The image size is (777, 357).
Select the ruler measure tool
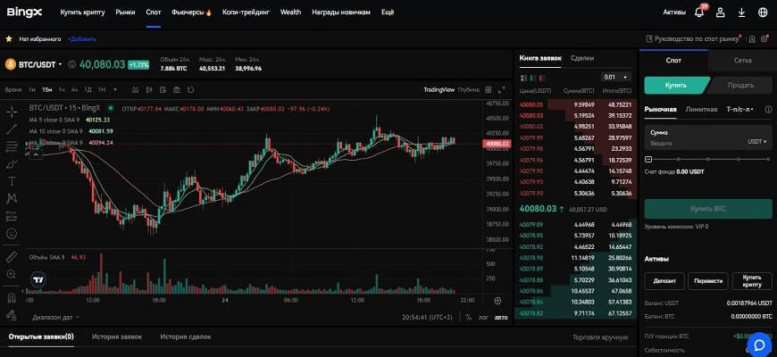(x=12, y=257)
